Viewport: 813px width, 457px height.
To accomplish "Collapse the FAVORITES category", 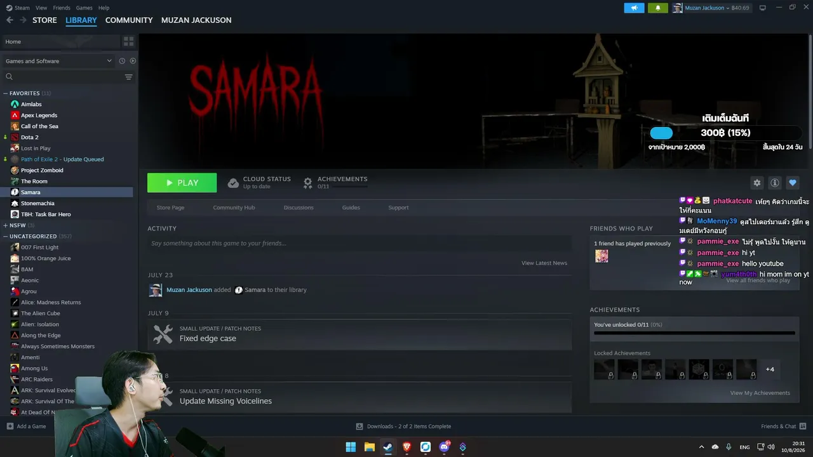I will coord(5,93).
